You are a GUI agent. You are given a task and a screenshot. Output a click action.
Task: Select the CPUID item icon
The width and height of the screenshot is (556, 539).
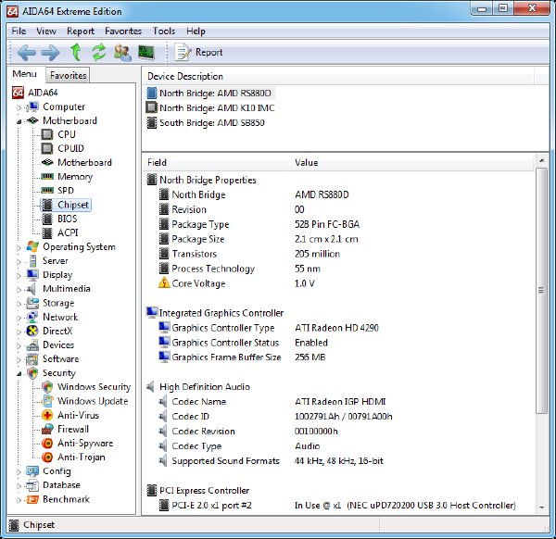point(47,148)
